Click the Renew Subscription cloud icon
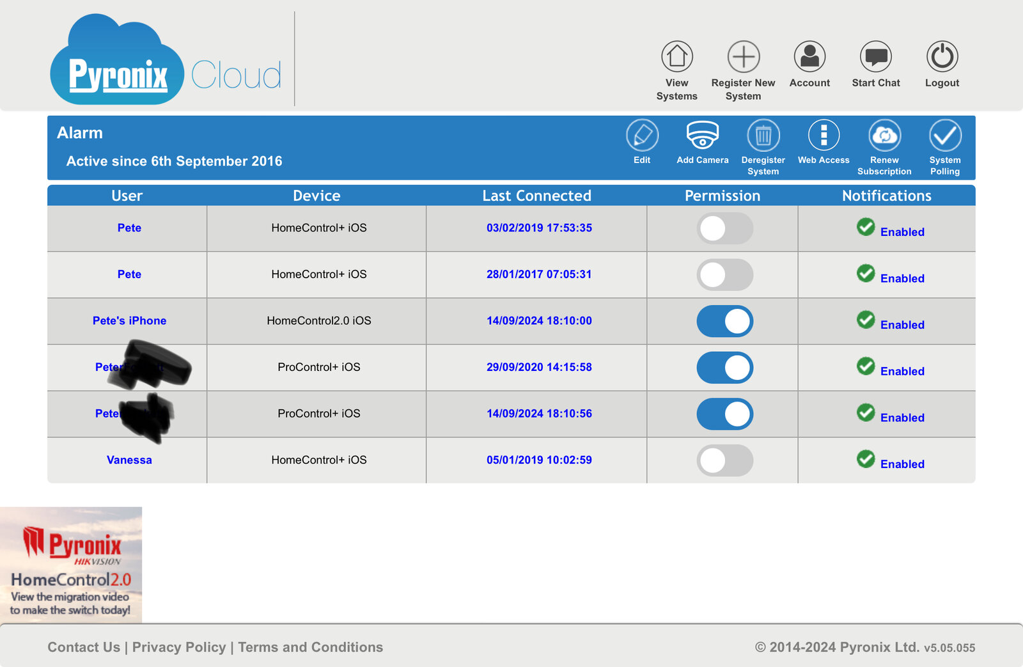The image size is (1023, 667). (x=884, y=135)
